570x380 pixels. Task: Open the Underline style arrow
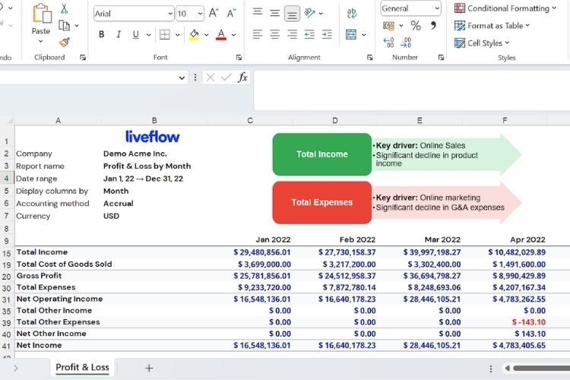pyautogui.click(x=149, y=35)
